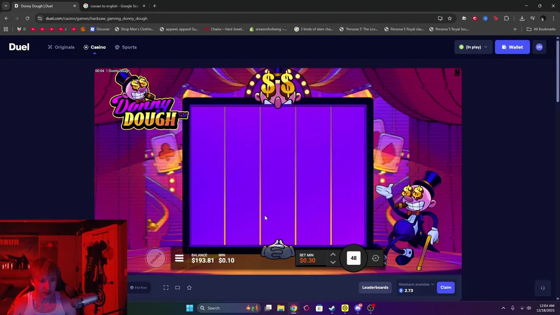
Task: Open Microsoft Store from the taskbar
Action: point(319,308)
